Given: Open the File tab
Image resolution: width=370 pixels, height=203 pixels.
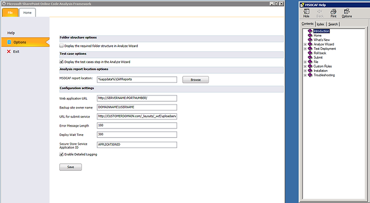Looking at the screenshot, I should pos(10,13).
